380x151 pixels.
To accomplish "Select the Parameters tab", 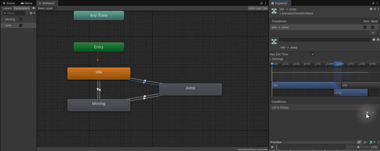I will (x=22, y=8).
